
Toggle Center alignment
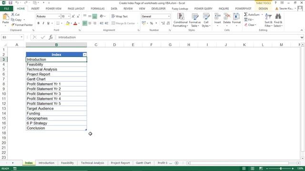90,23
